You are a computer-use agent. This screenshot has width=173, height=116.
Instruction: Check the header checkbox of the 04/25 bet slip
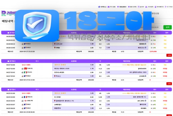pyautogui.click(x=8, y=90)
